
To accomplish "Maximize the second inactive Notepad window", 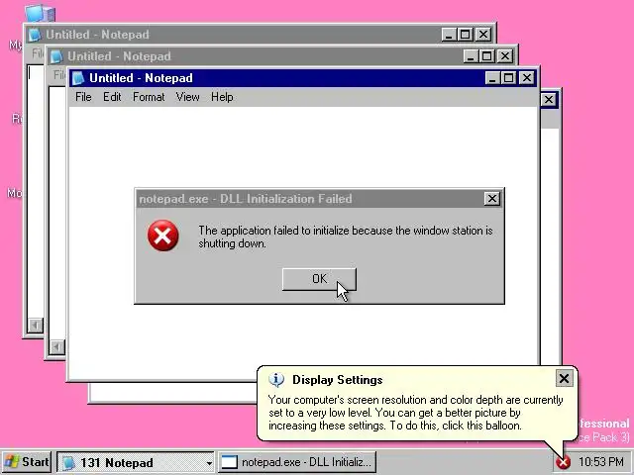I will point(487,56).
